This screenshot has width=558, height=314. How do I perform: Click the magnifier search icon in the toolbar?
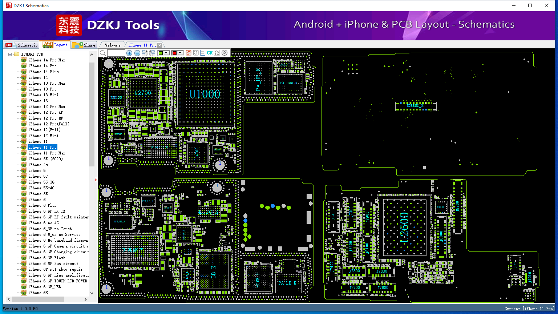pos(103,53)
